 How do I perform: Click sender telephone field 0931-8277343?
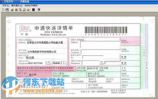(x=35, y=63)
